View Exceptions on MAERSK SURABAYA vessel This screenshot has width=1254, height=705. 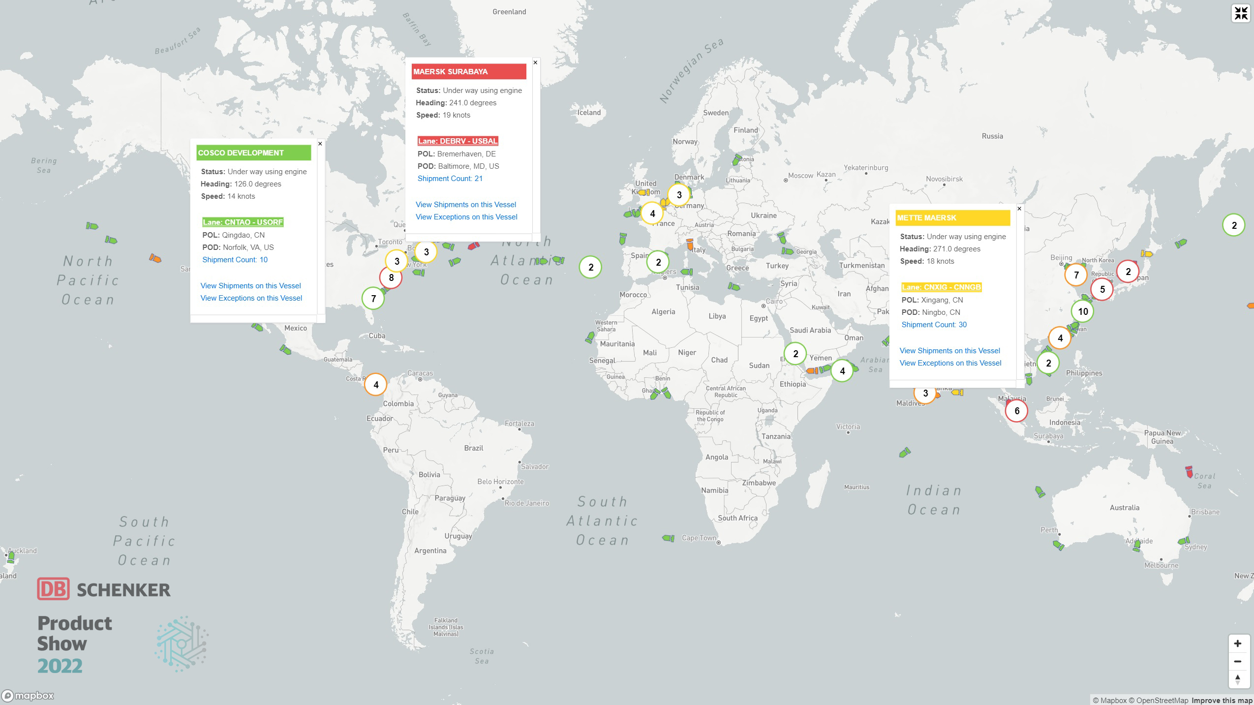(x=466, y=217)
